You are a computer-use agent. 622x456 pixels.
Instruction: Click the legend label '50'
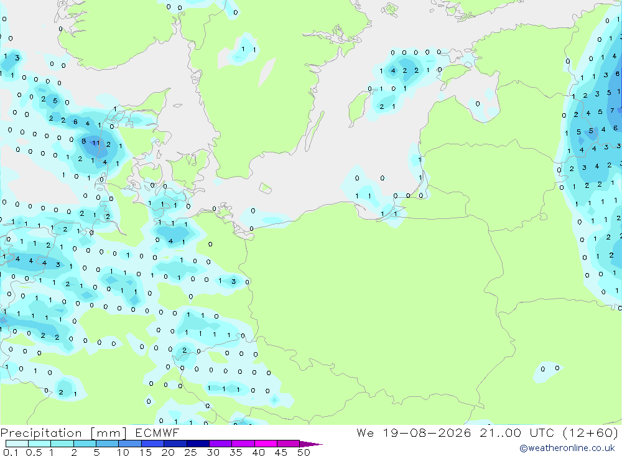point(304,452)
